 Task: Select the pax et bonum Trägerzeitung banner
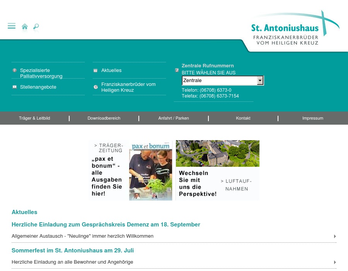click(x=130, y=170)
